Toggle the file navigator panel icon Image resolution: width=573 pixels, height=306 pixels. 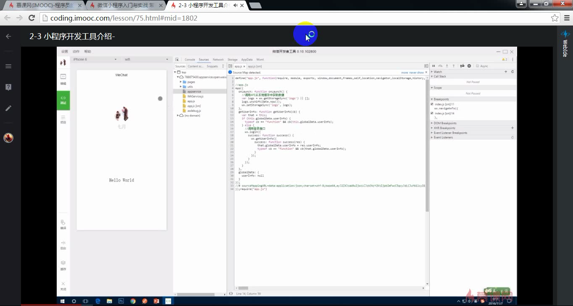pos(230,66)
